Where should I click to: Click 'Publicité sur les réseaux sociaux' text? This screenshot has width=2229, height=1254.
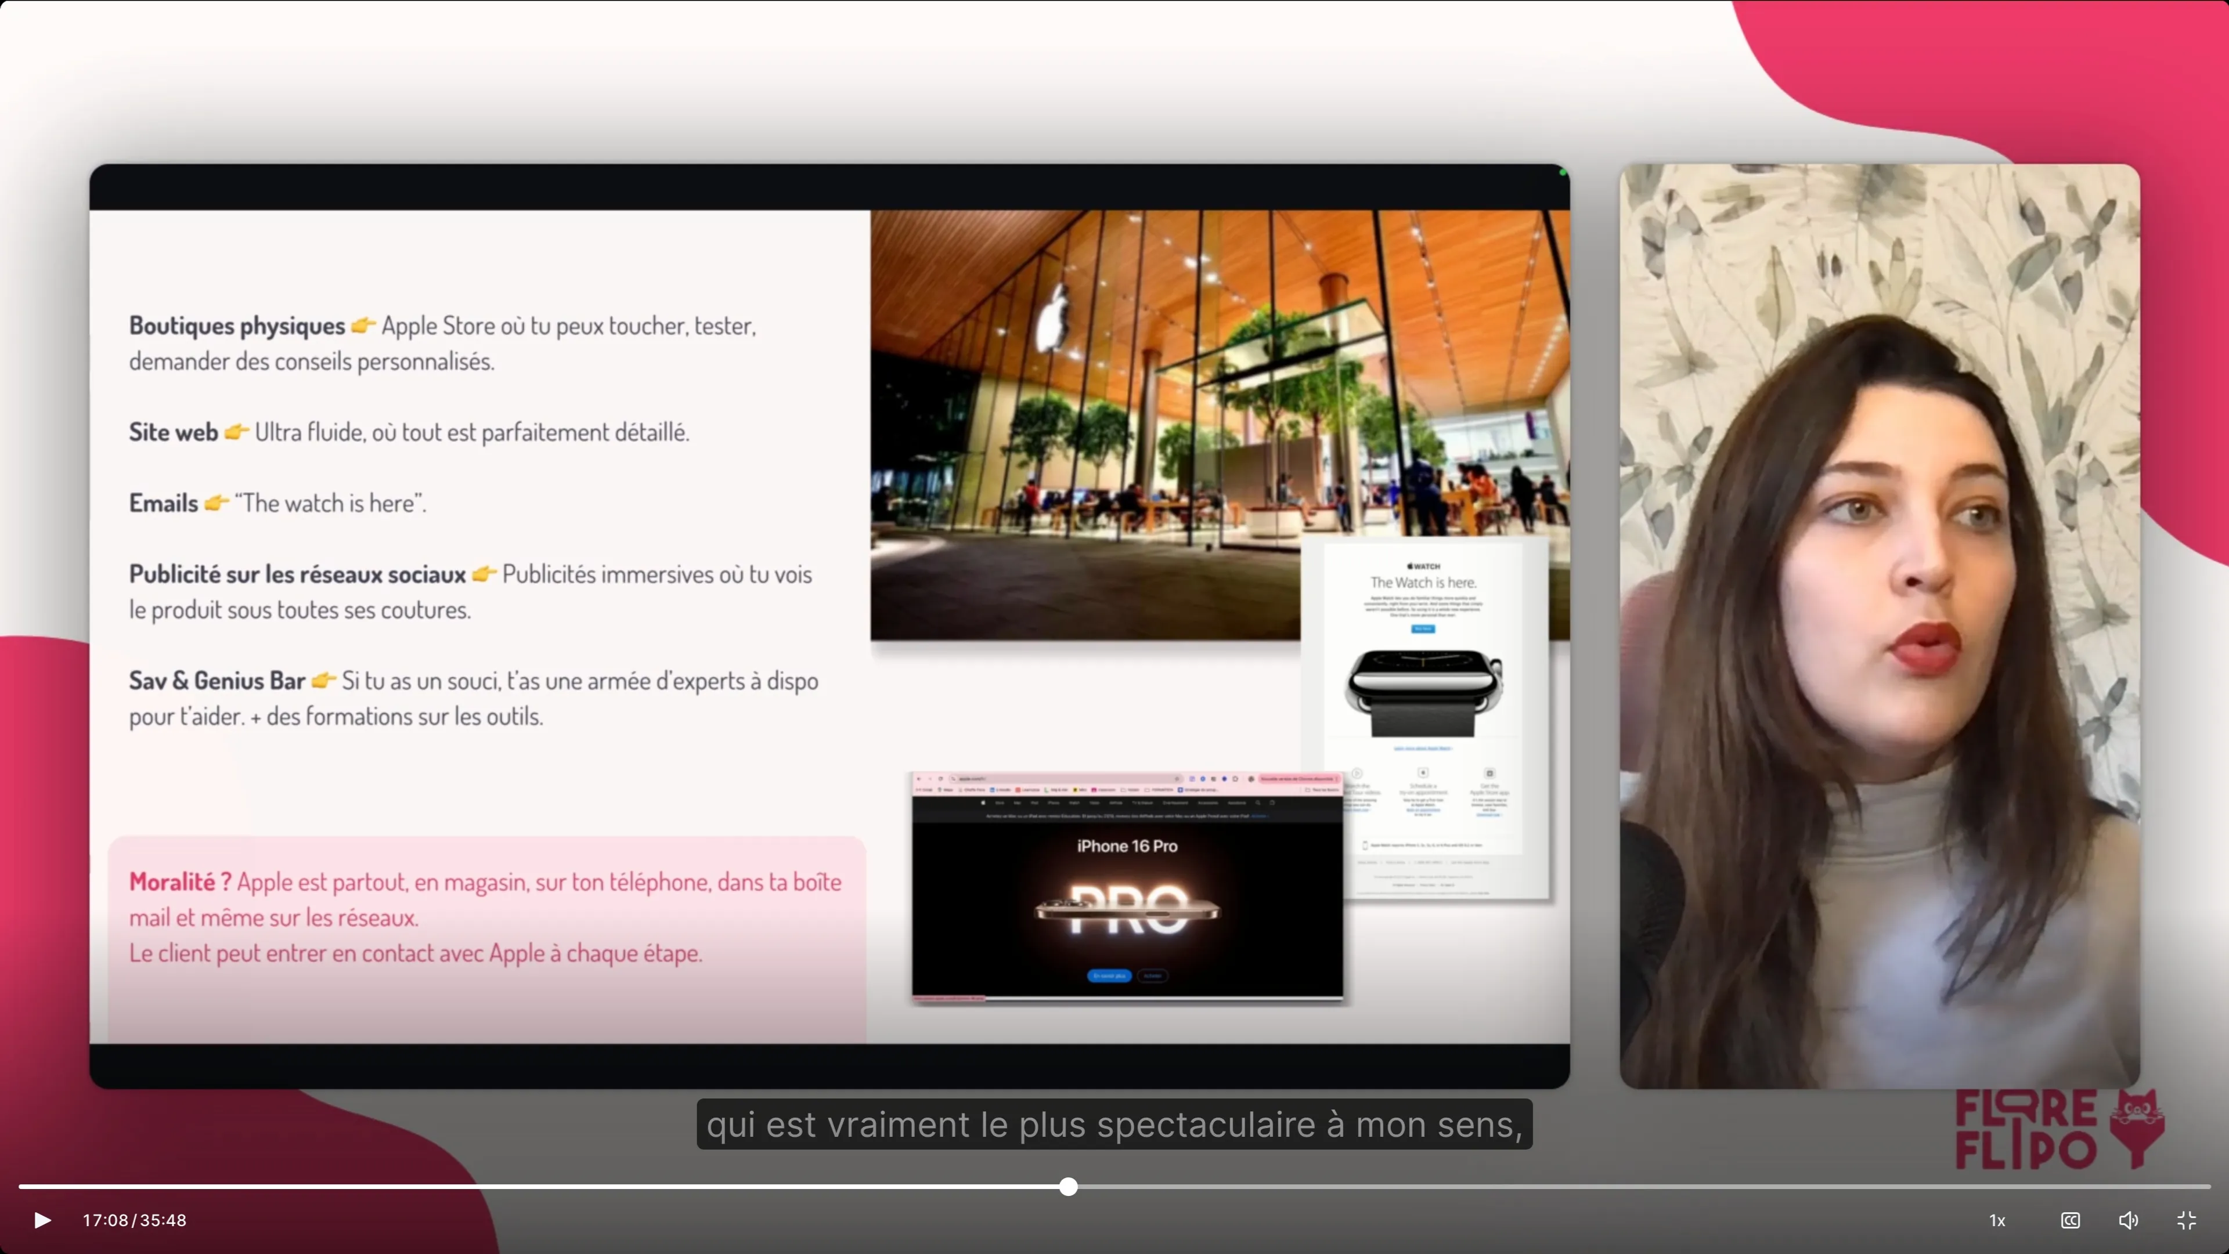click(298, 574)
